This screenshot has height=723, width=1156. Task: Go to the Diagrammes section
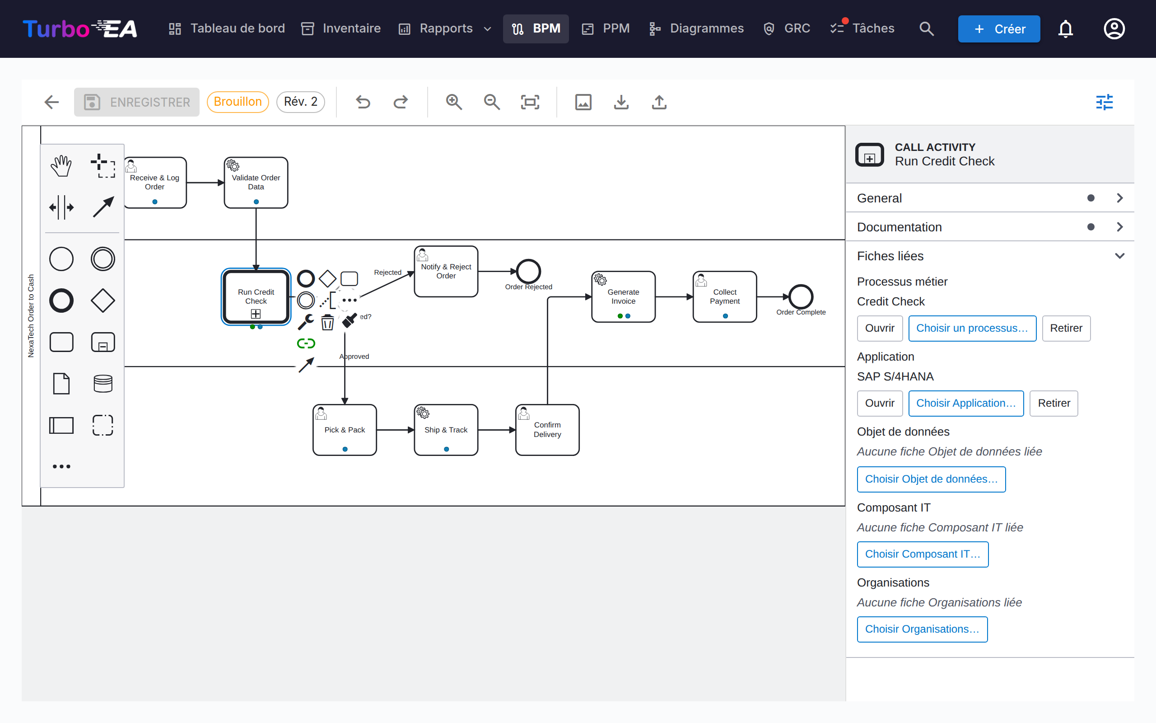point(696,28)
